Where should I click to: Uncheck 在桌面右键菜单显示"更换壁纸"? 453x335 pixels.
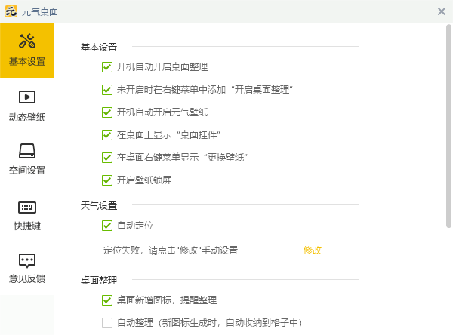(x=107, y=158)
